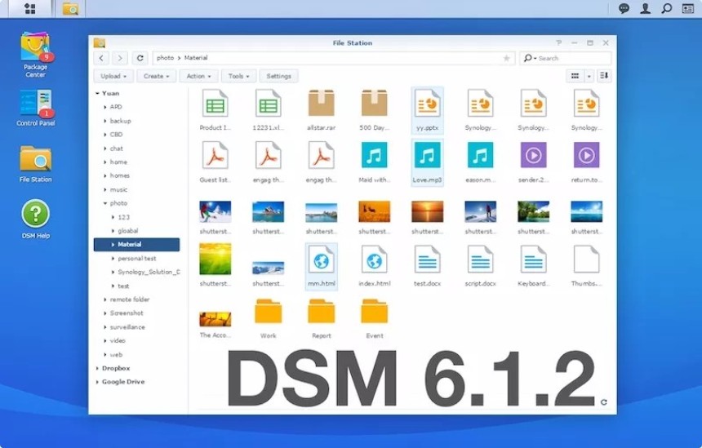
Task: Open the Create menu
Action: click(x=156, y=76)
